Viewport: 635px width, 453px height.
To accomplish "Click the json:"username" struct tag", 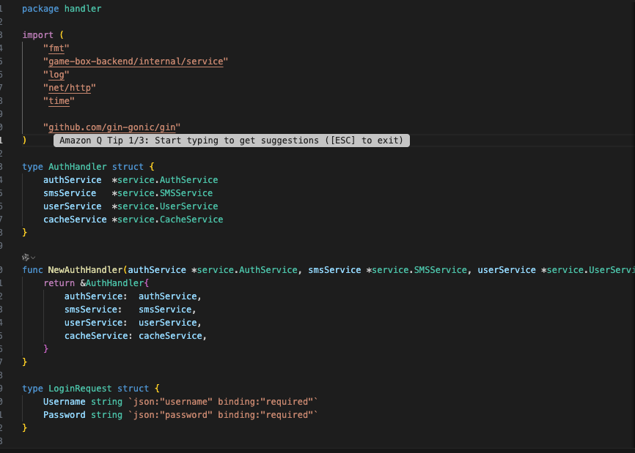I will tap(173, 402).
